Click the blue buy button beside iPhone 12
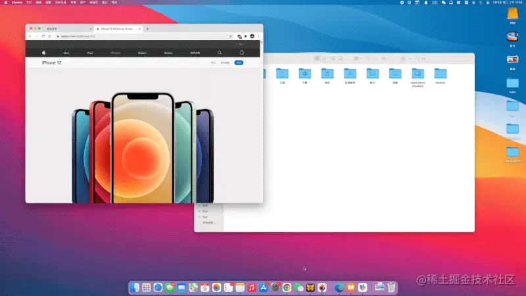 point(239,62)
